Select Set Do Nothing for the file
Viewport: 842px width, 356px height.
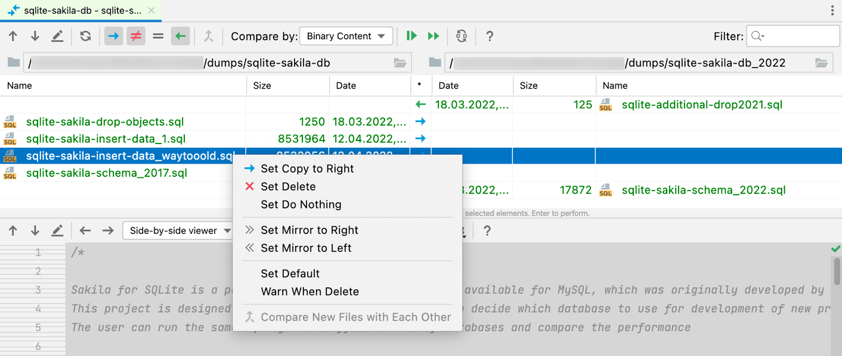click(302, 204)
